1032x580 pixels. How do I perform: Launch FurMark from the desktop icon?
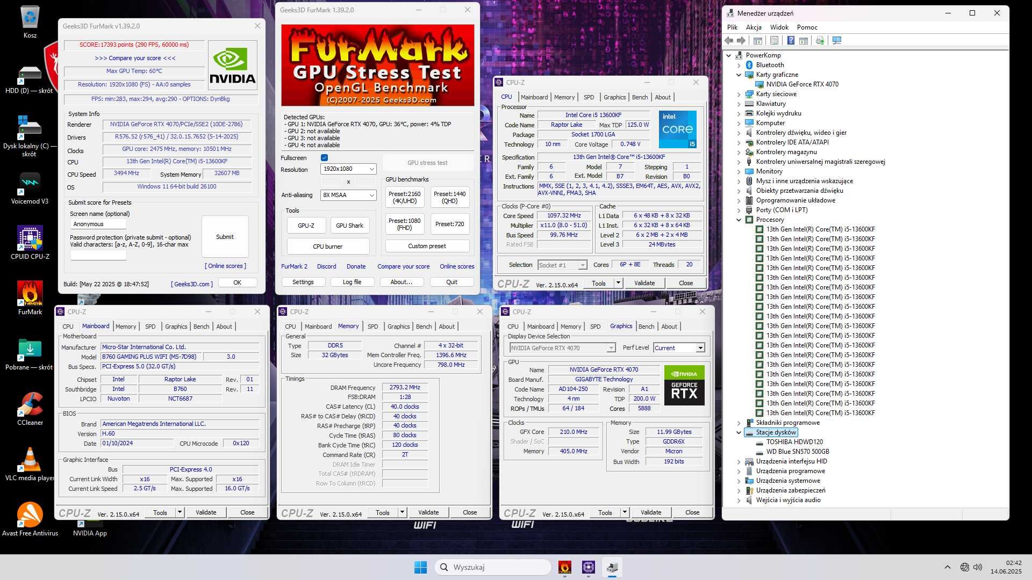(30, 298)
